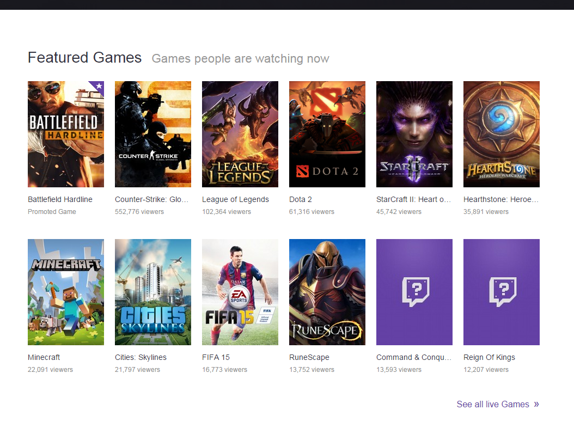The height and width of the screenshot is (422, 574).
Task: Click the 61,316 viewers count
Action: coord(312,212)
